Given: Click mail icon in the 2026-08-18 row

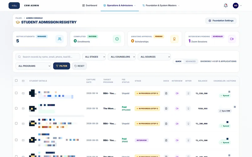Looking at the screenshot, I should pos(23,108).
